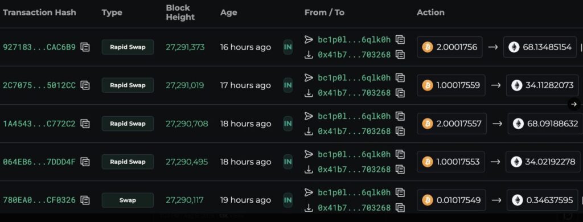Open recipient 0x41b7...703268 in fourth row
Viewport: 583px width, 222px height.
[354, 170]
